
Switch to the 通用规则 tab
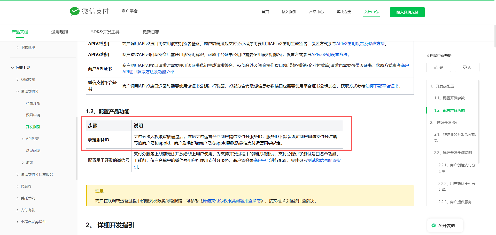point(60,32)
